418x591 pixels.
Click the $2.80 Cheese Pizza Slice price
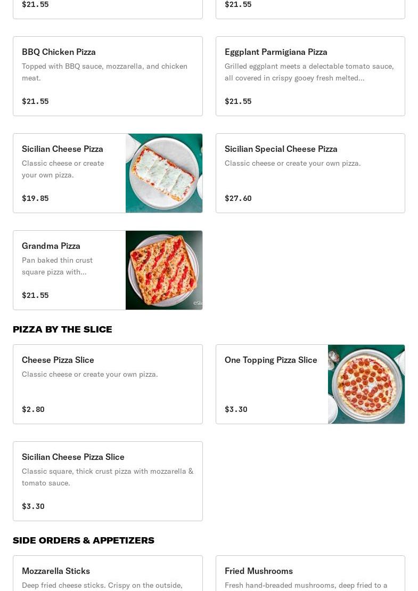pos(33,409)
